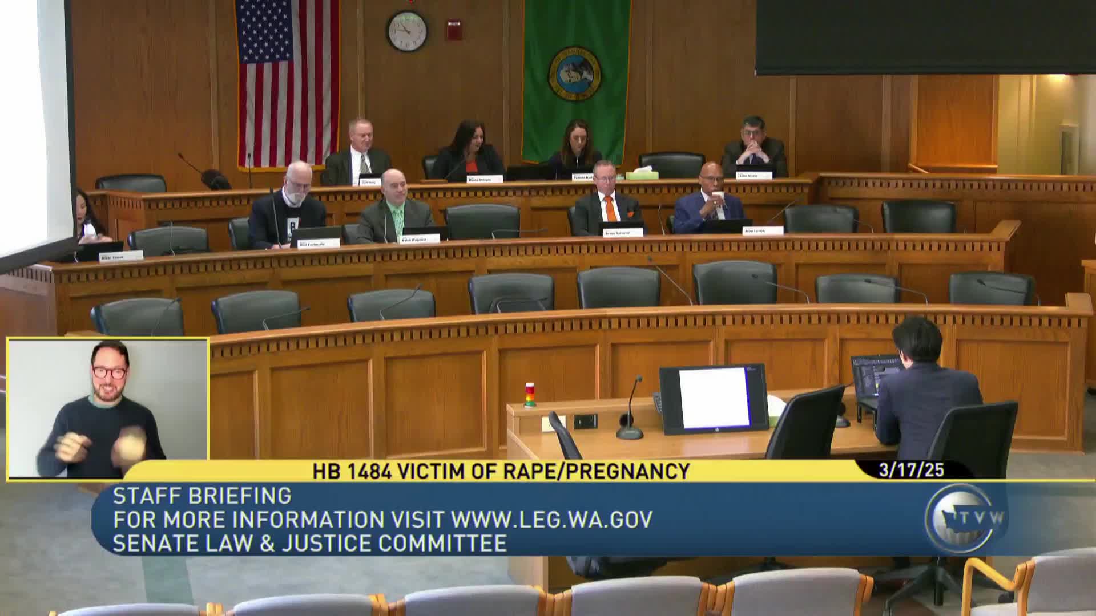Screen dimensions: 1096x616
Task: Click the Keith Wagoner nameplate
Action: (420, 240)
